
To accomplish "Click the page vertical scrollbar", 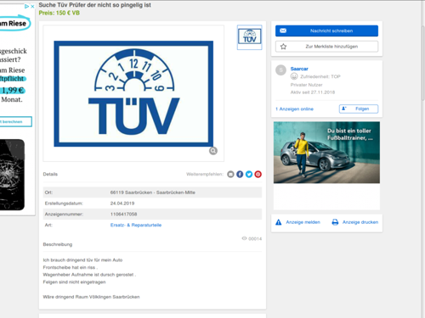I will click(422, 64).
